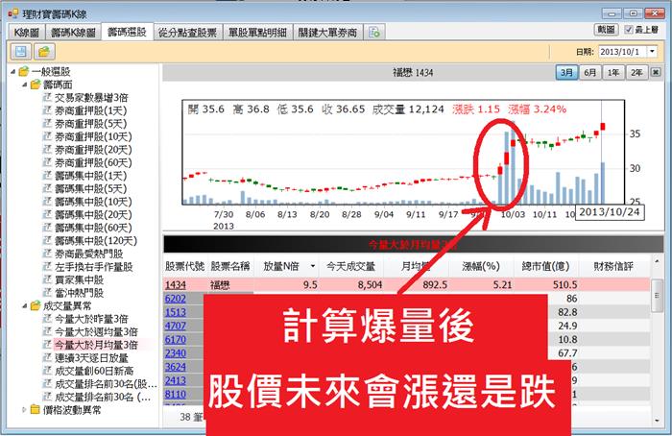This screenshot has height=436, width=672.
Task: Select 籌碼集中股(20天) filter
Action: tap(93, 215)
